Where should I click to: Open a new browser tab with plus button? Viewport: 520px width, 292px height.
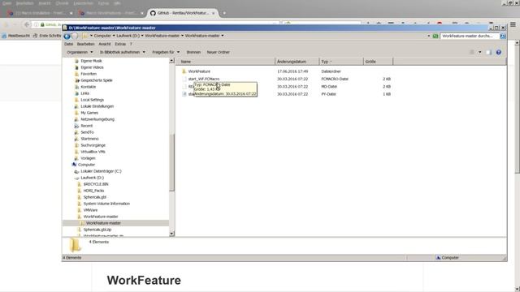point(224,13)
